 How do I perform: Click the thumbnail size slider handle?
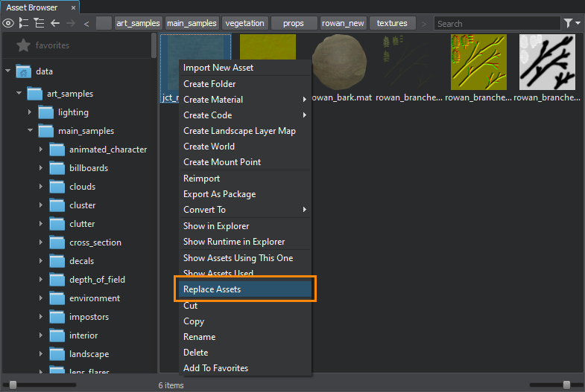[566, 385]
